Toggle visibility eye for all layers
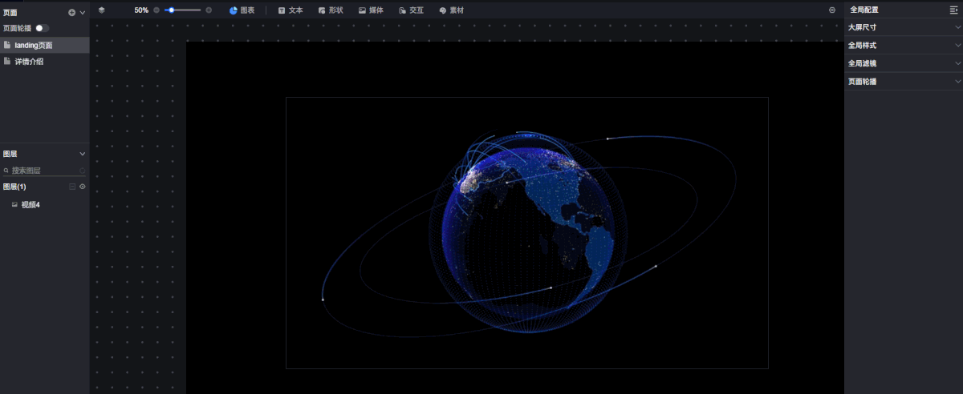963x394 pixels. (x=82, y=187)
